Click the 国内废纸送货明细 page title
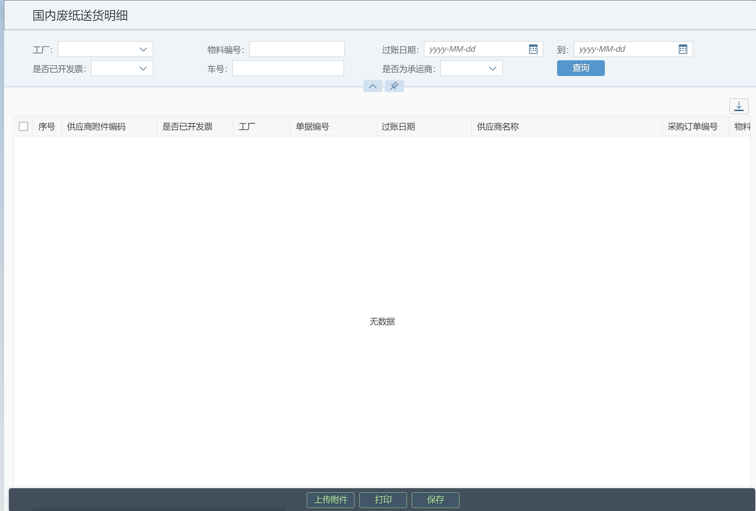The height and width of the screenshot is (511, 756). coord(80,16)
